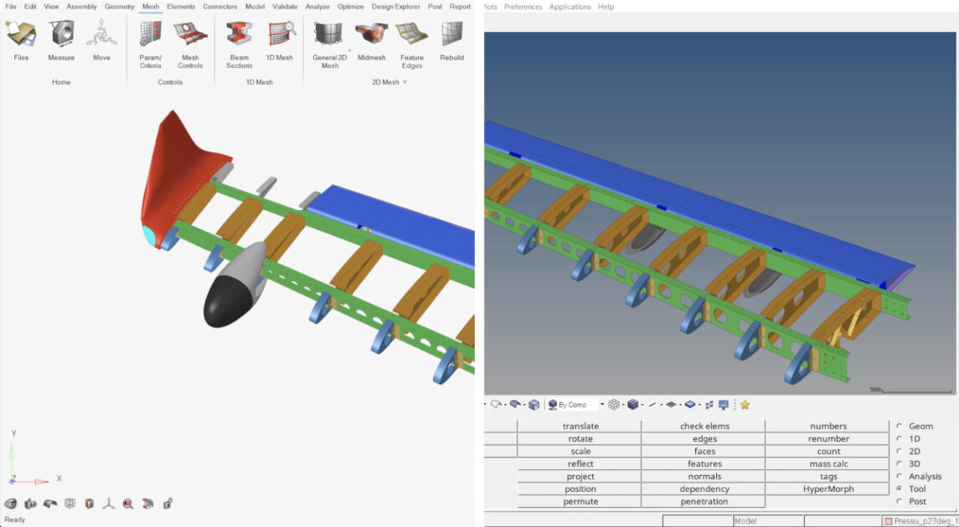
Task: Open the By Comp color mode dropdown
Action: [x=601, y=405]
